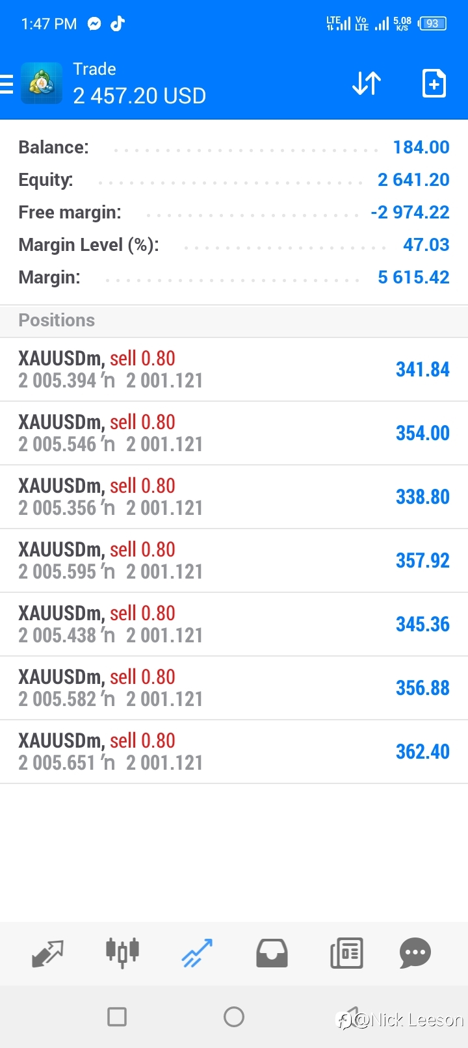Tap the MetaTrader 4 app logo

pyautogui.click(x=42, y=83)
